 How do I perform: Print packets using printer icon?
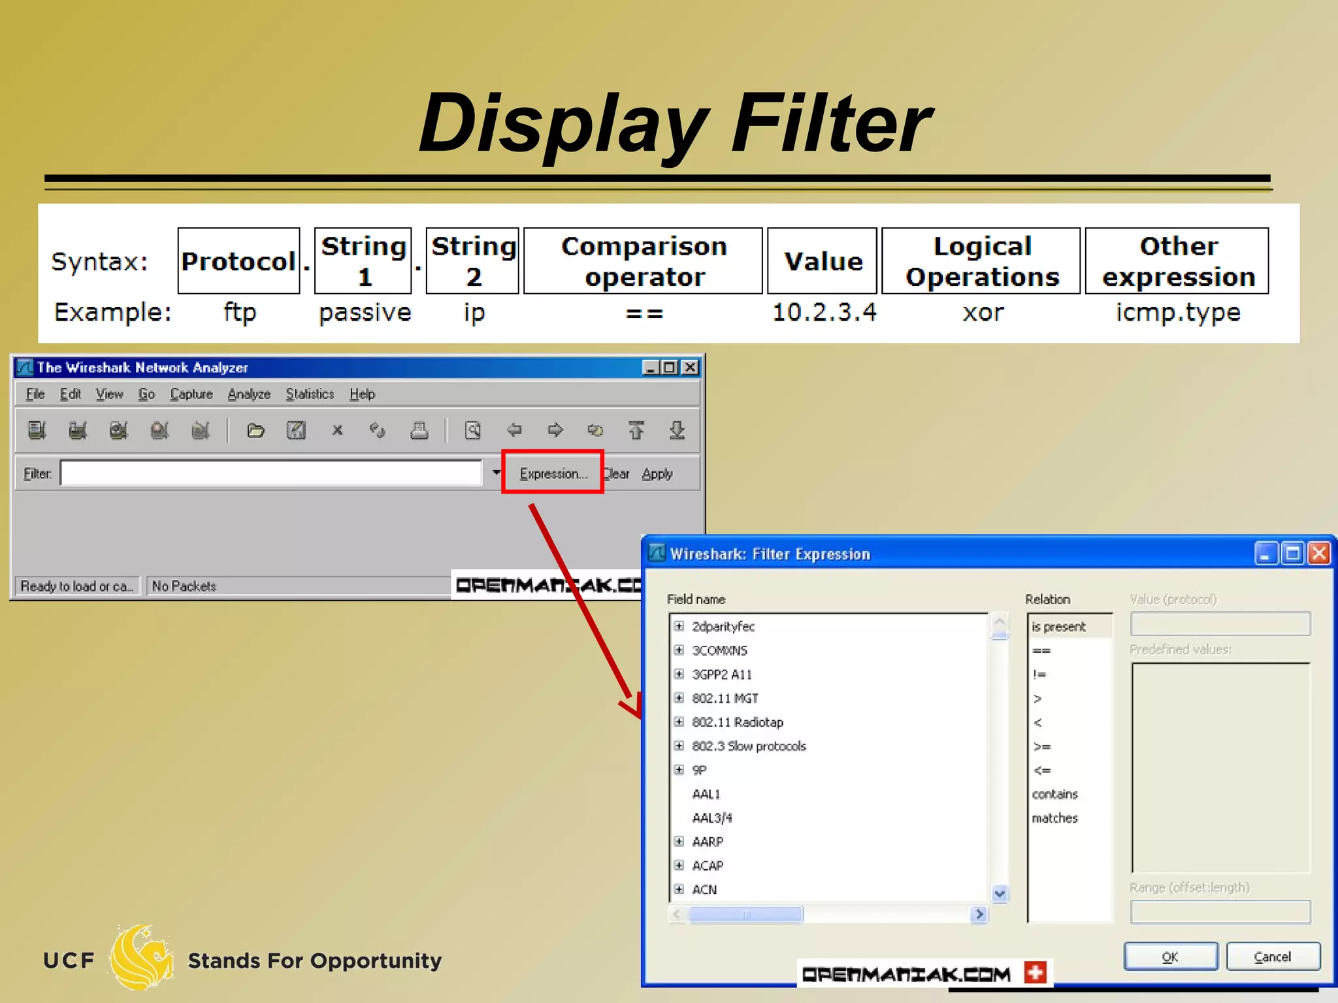(419, 430)
